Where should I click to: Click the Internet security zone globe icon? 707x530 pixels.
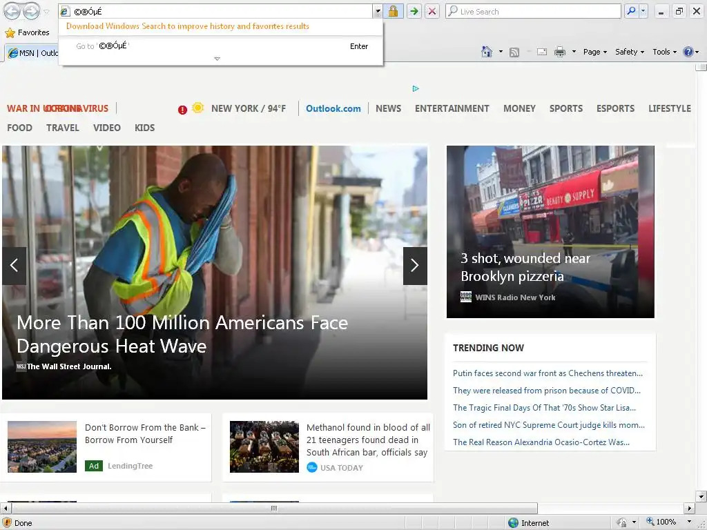(x=513, y=523)
